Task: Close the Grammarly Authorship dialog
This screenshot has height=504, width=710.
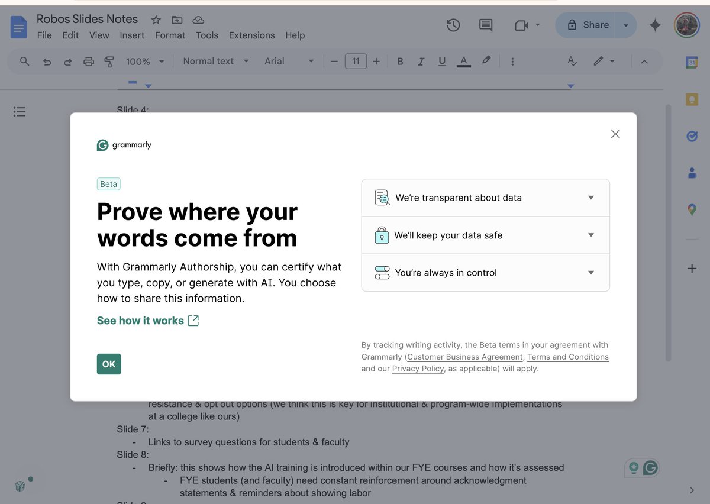Action: 615,134
